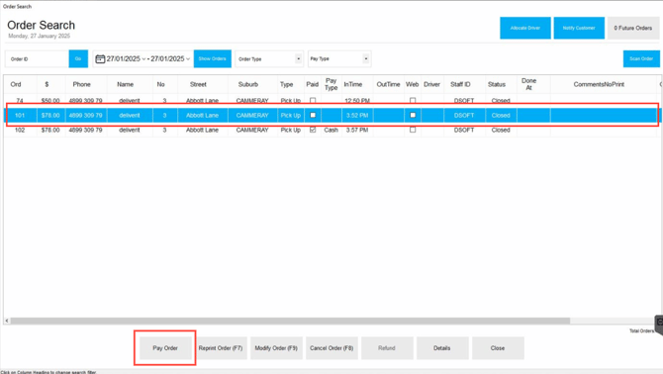Viewport: 663px width, 374px height.
Task: Click the Pay Order button
Action: (165, 348)
